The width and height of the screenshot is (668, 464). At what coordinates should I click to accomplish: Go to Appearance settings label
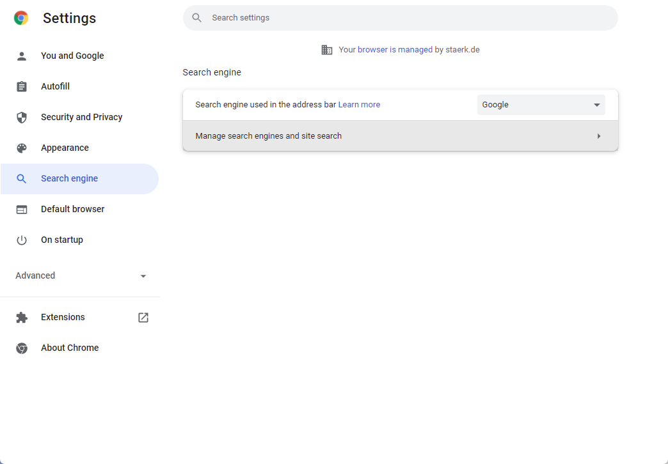[65, 148]
